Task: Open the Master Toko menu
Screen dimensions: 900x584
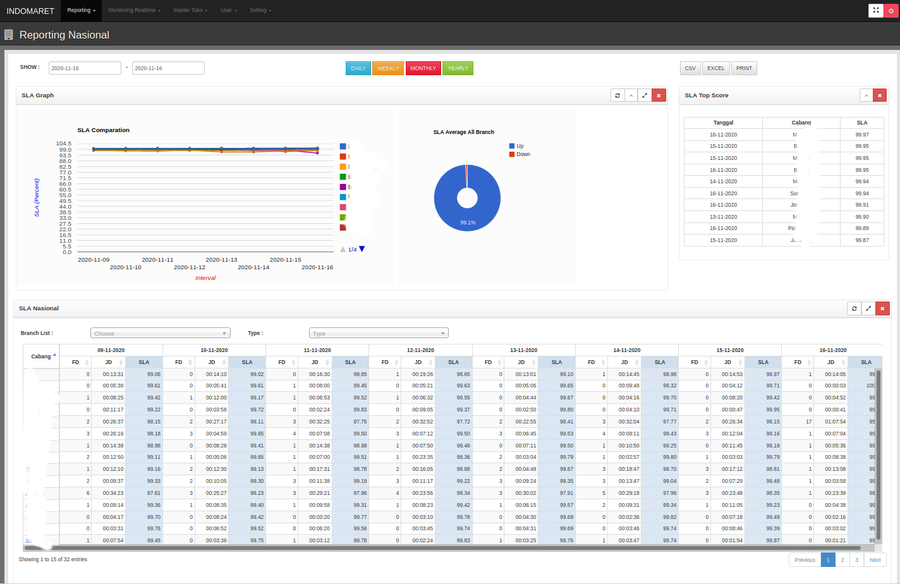Action: coord(190,10)
